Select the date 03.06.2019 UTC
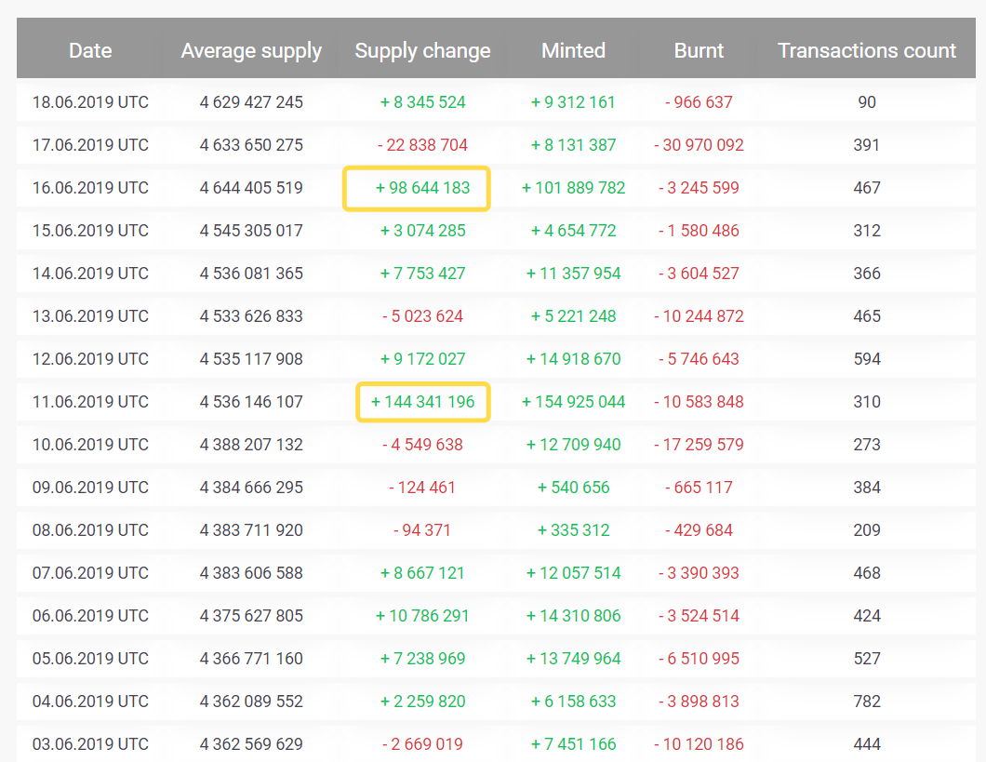Image resolution: width=986 pixels, height=762 pixels. point(90,743)
